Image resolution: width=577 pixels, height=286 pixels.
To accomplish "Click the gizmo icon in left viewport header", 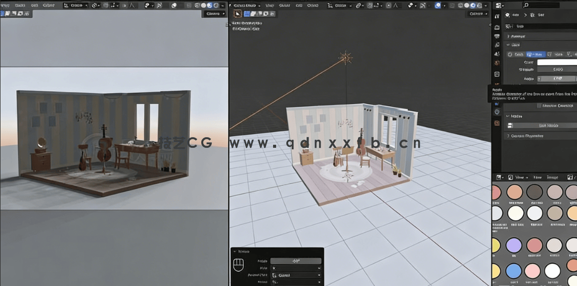I will click(x=159, y=6).
